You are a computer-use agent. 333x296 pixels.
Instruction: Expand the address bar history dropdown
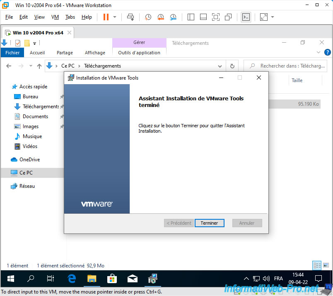[x=220, y=66]
